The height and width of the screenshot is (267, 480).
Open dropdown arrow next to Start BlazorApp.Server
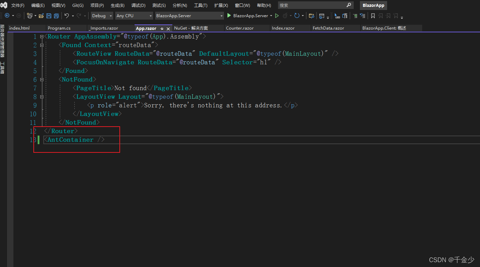pos(271,16)
